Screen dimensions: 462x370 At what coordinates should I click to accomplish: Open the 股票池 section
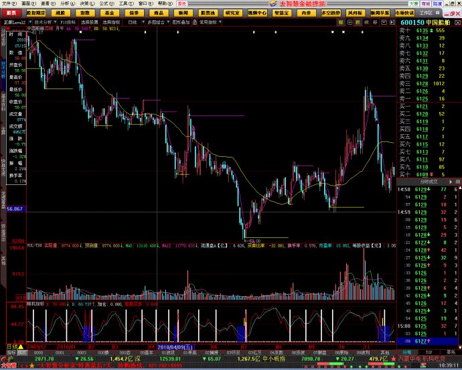coord(208,13)
